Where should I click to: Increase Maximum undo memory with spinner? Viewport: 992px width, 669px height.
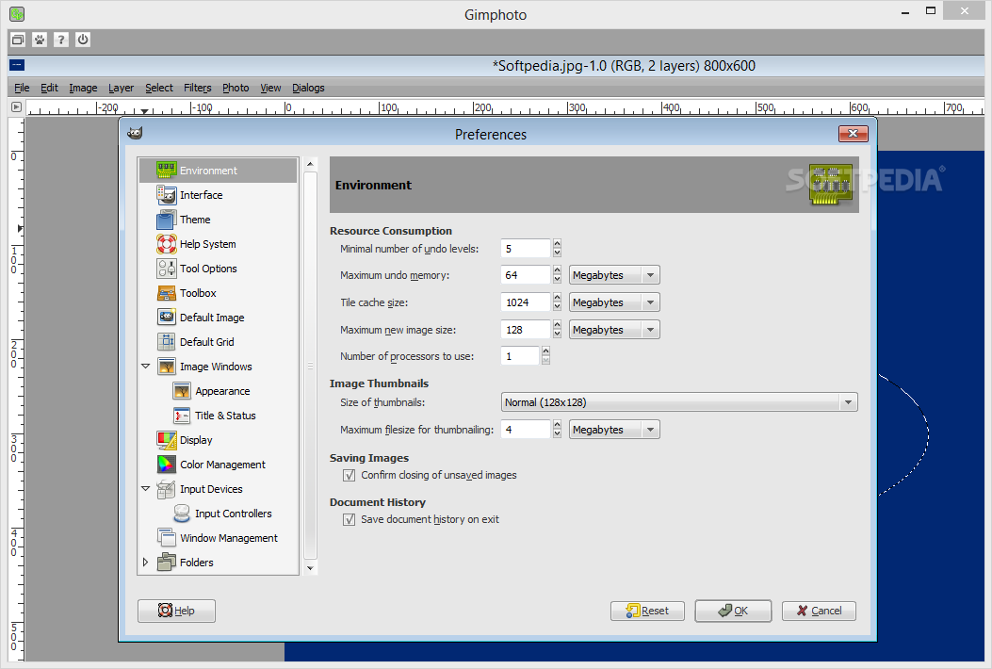pyautogui.click(x=557, y=270)
